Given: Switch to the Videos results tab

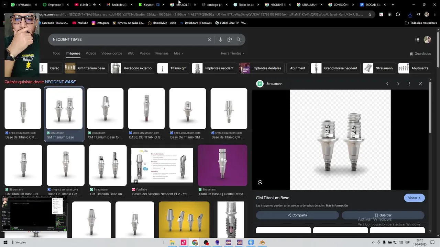Looking at the screenshot, I should (91, 54).
